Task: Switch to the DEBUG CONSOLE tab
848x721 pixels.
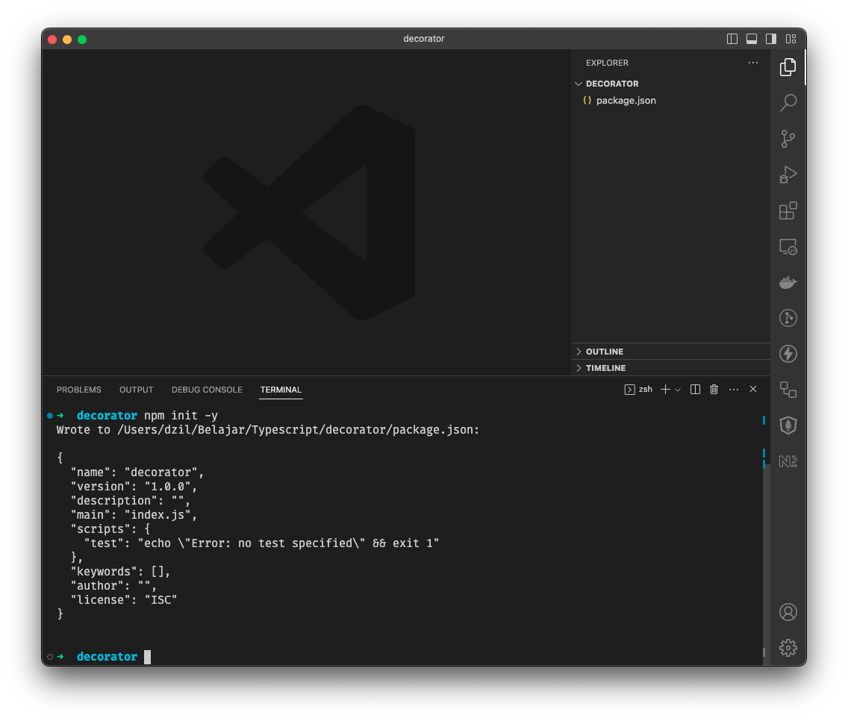Action: coord(207,390)
